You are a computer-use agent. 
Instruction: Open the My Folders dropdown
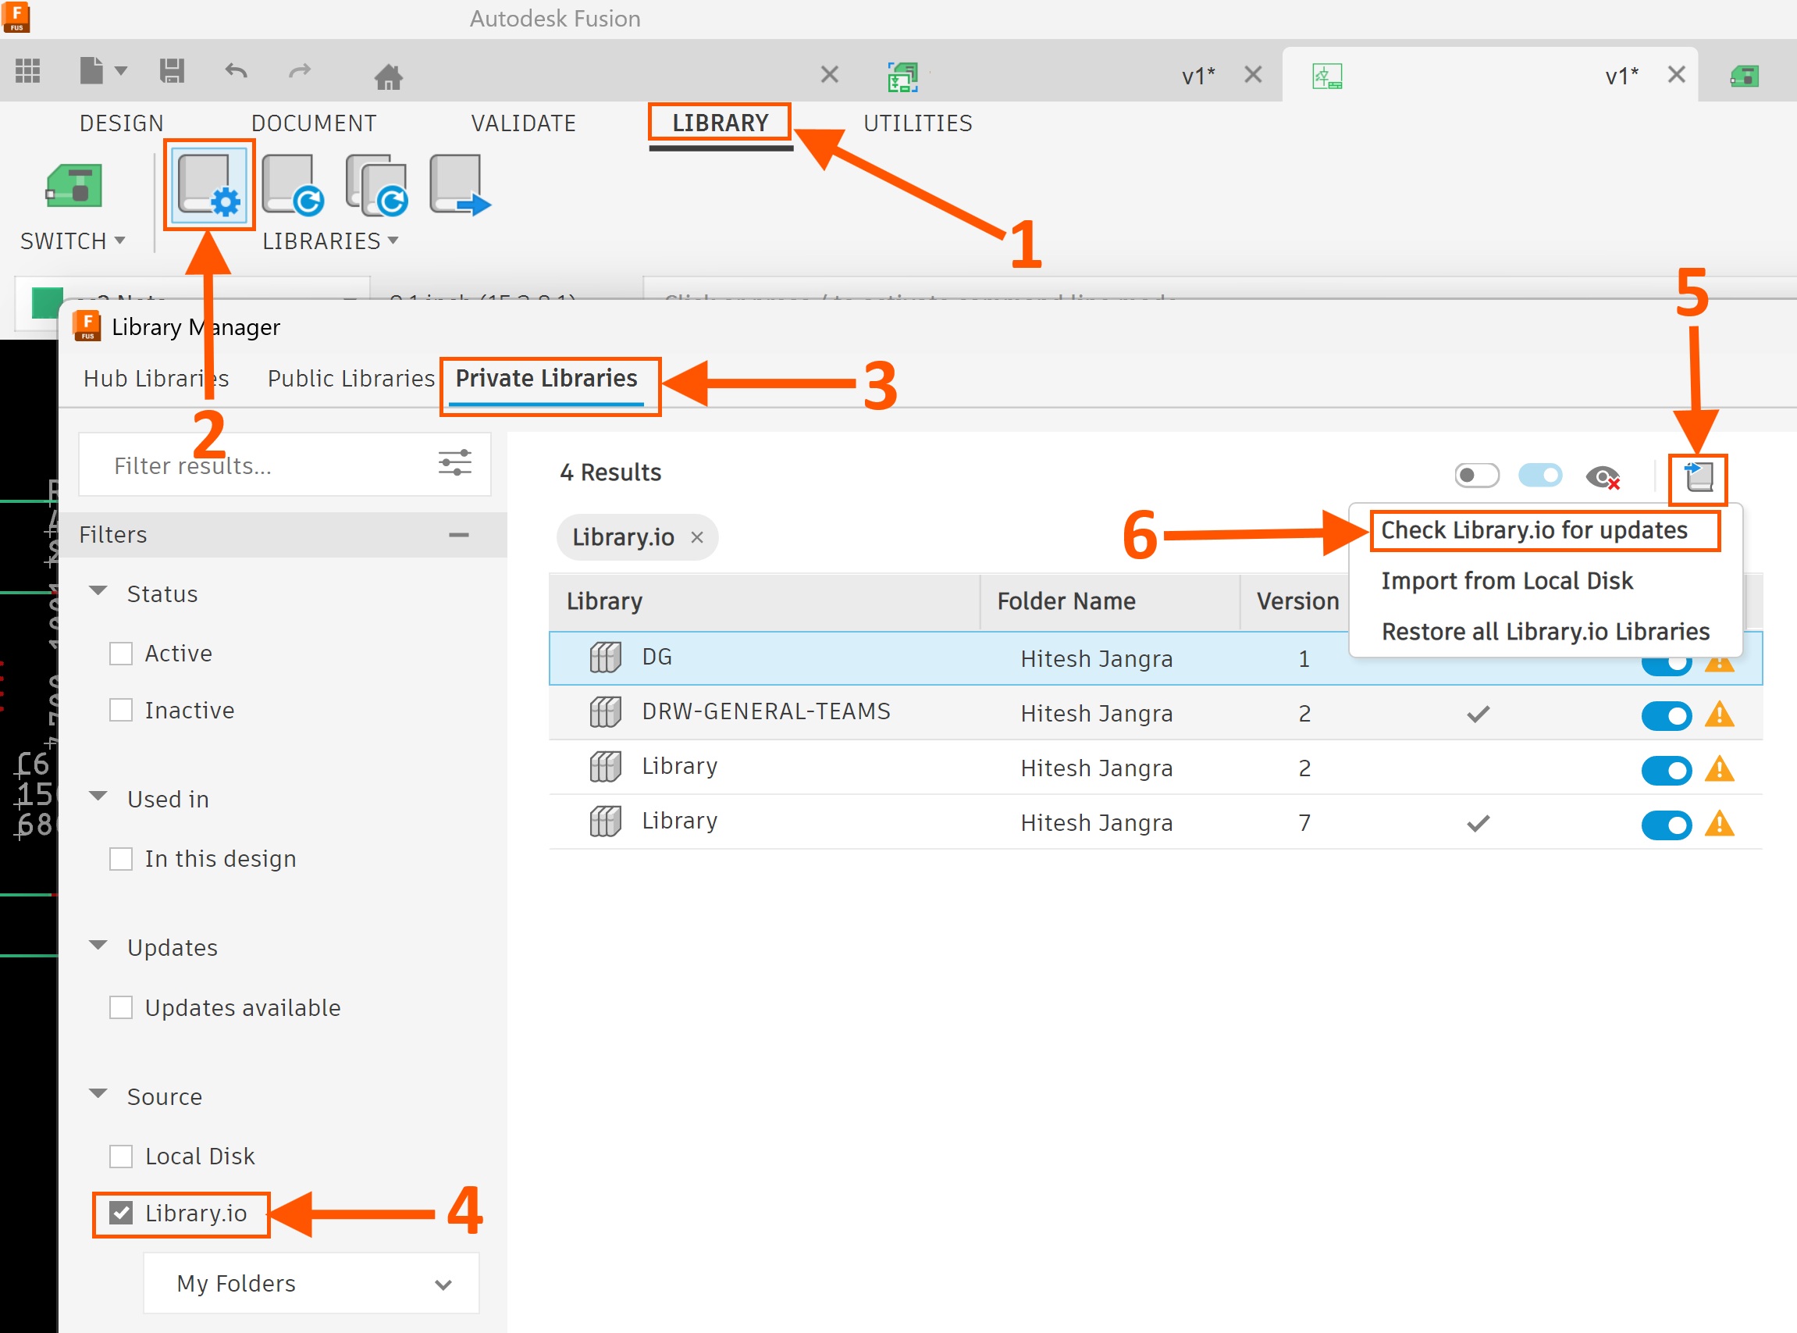[x=311, y=1283]
